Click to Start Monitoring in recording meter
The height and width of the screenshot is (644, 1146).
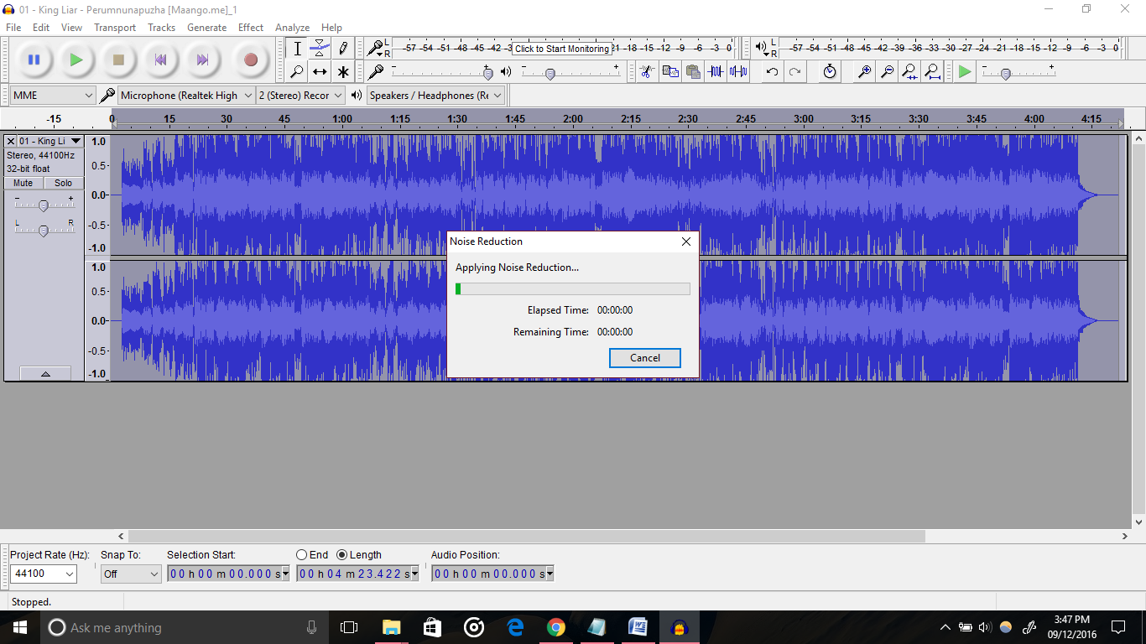click(x=561, y=49)
